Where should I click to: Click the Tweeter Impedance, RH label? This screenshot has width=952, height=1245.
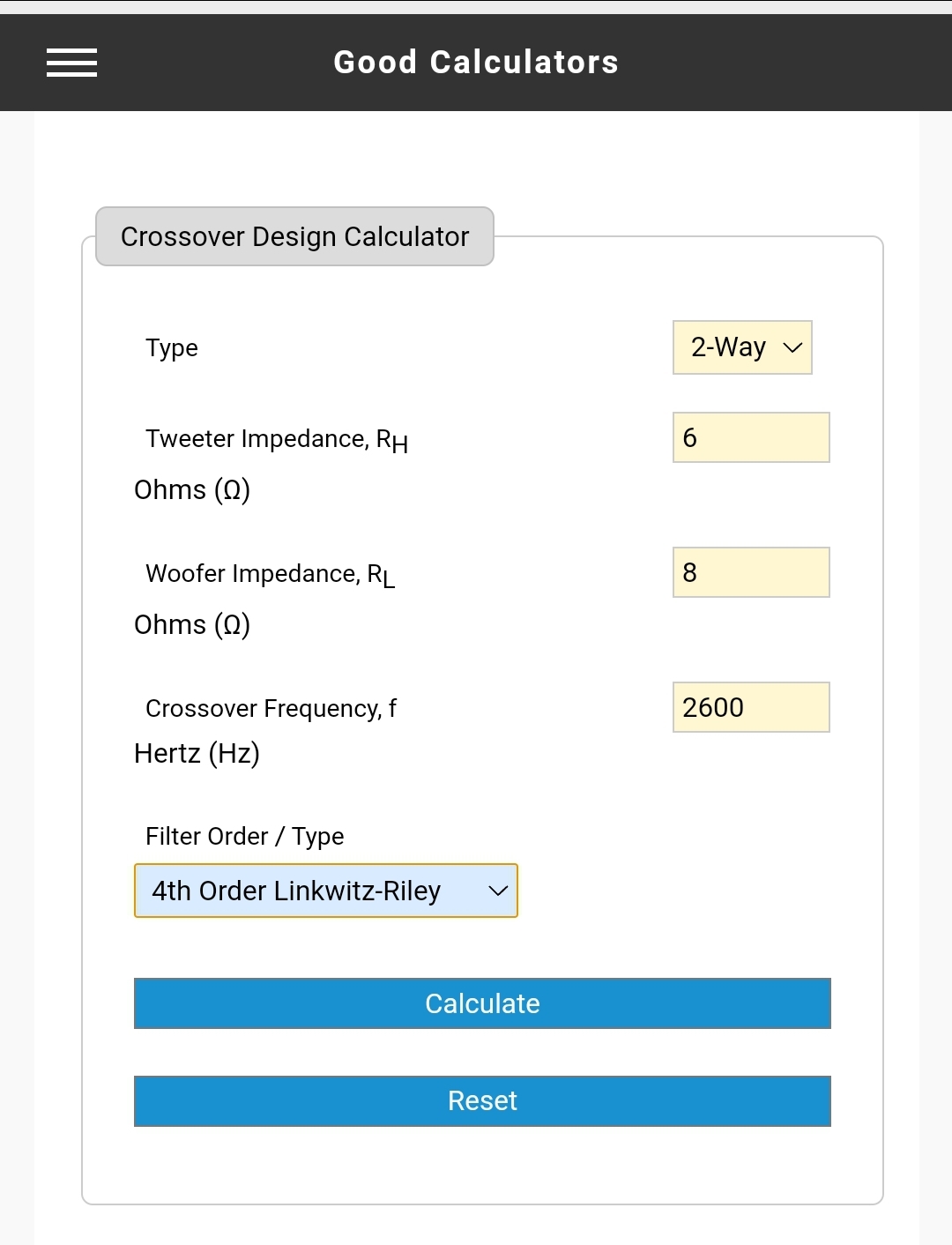(277, 440)
